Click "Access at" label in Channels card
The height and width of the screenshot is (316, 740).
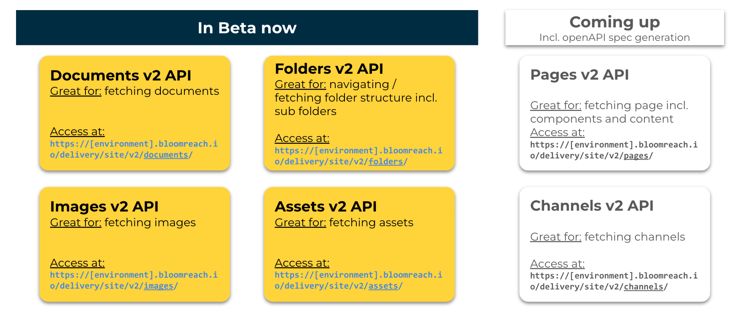pyautogui.click(x=557, y=264)
